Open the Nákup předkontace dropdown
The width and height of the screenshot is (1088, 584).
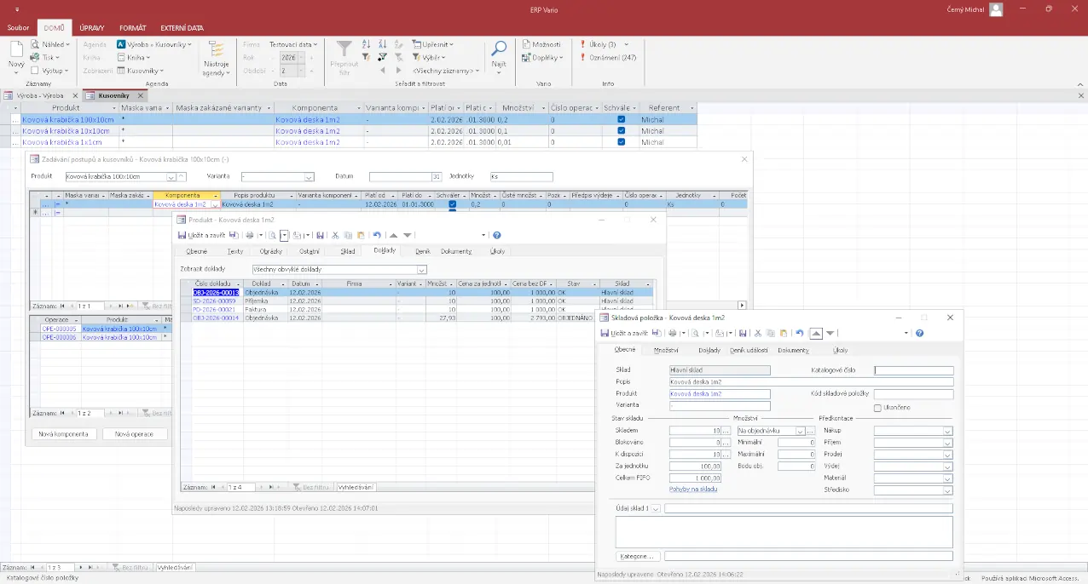(946, 432)
